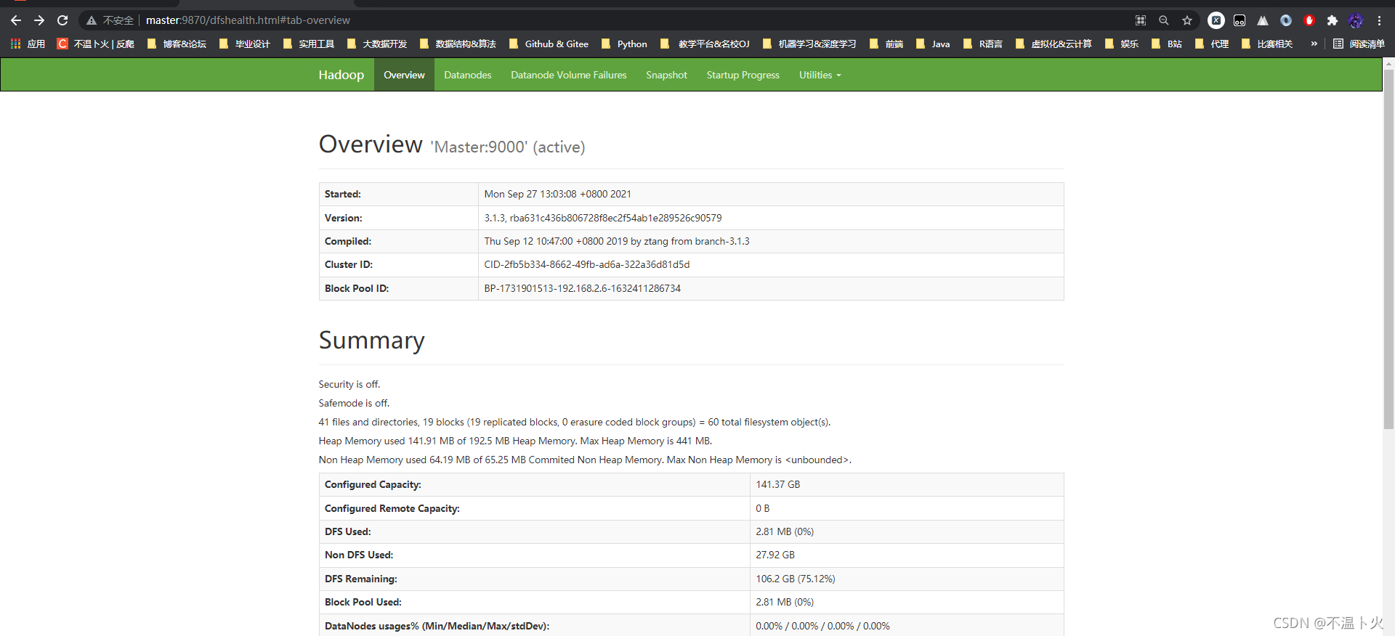This screenshot has height=636, width=1395.
Task: Select the Block Pool ID value BP-1731901513
Action: (x=583, y=288)
